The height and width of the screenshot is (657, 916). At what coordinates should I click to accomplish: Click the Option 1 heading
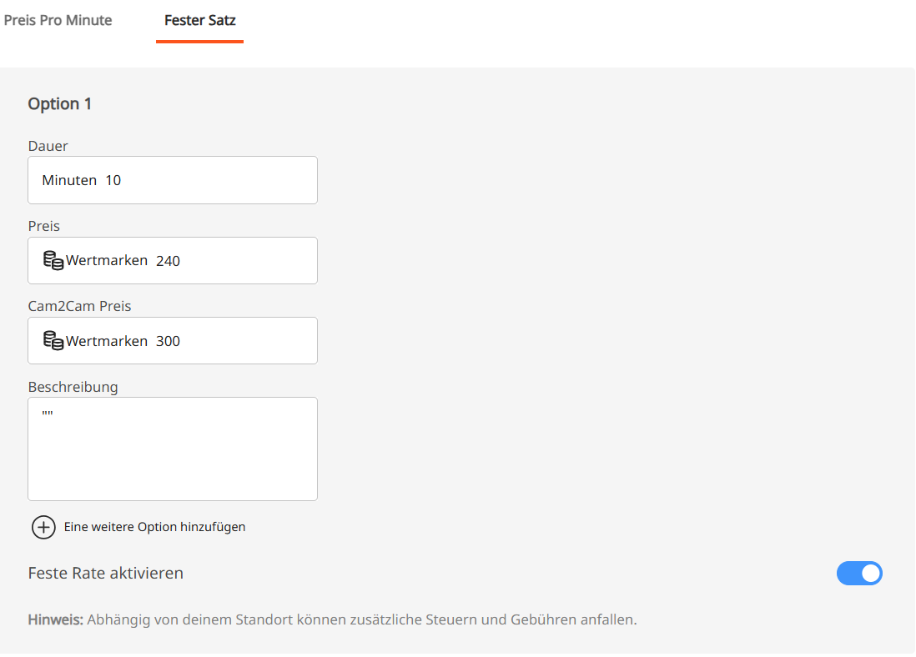tap(60, 104)
